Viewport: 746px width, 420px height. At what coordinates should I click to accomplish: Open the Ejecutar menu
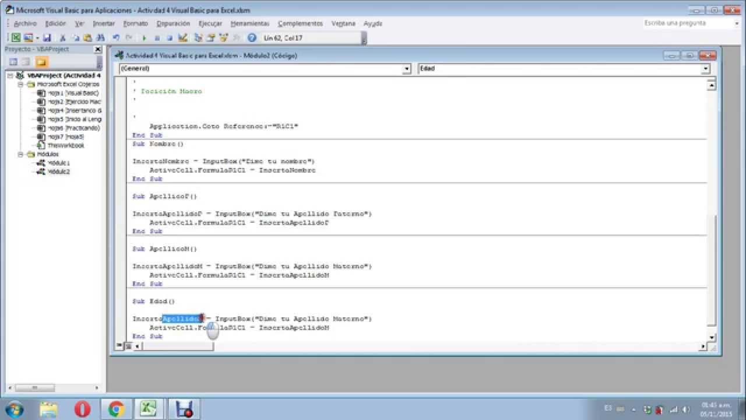210,23
